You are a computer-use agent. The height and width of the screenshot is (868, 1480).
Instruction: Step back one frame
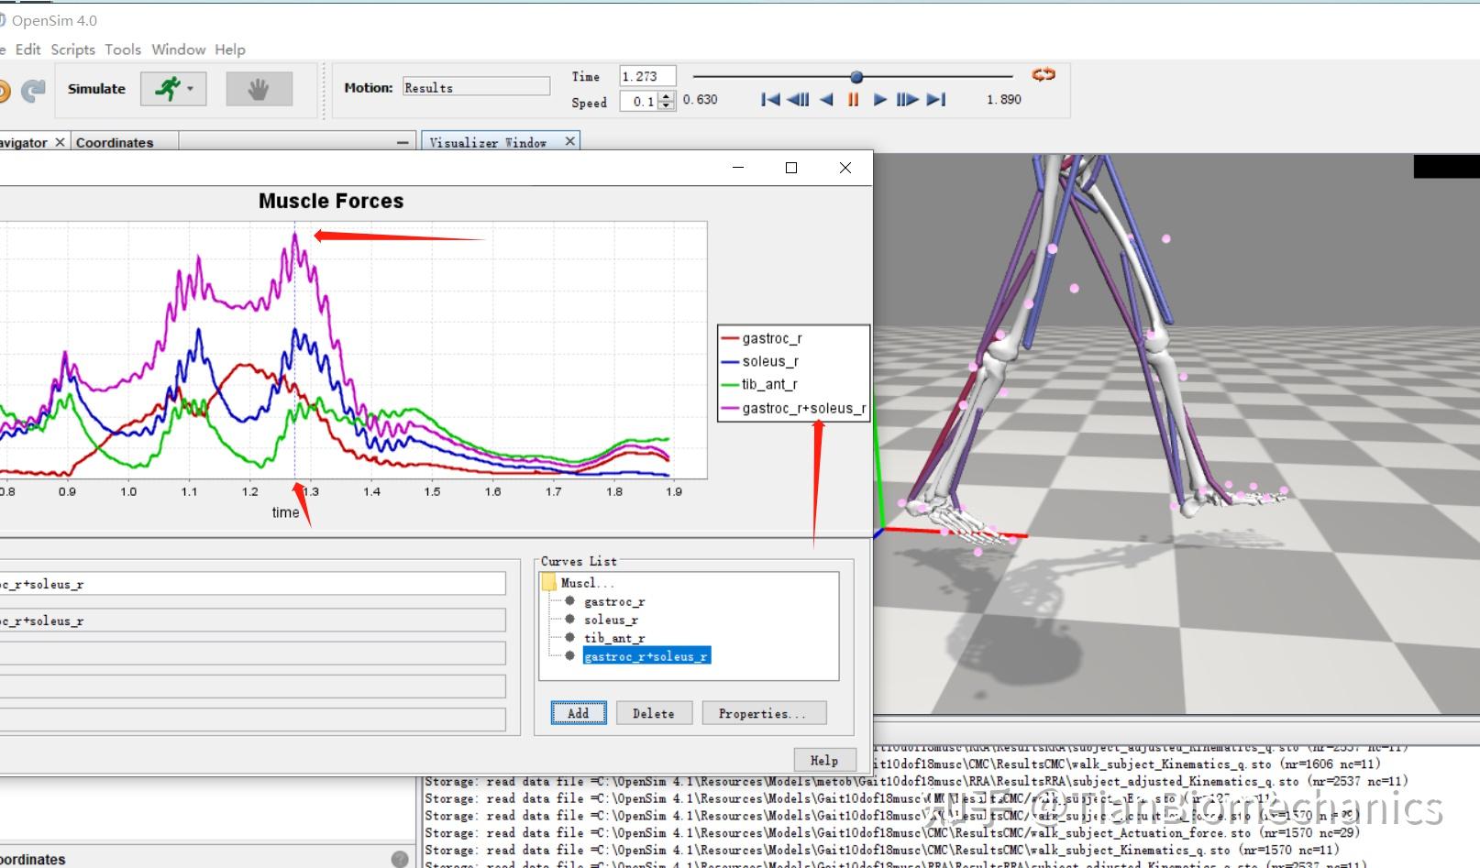(x=798, y=100)
